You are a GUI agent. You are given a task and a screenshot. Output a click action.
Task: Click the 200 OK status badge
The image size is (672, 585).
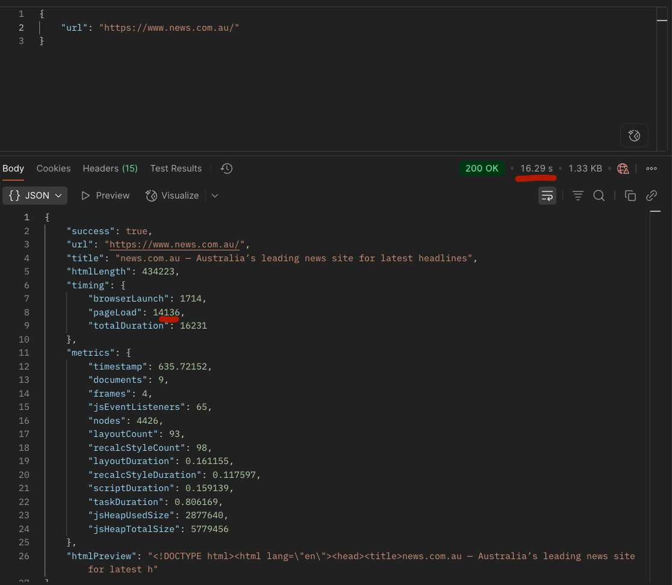pos(482,169)
